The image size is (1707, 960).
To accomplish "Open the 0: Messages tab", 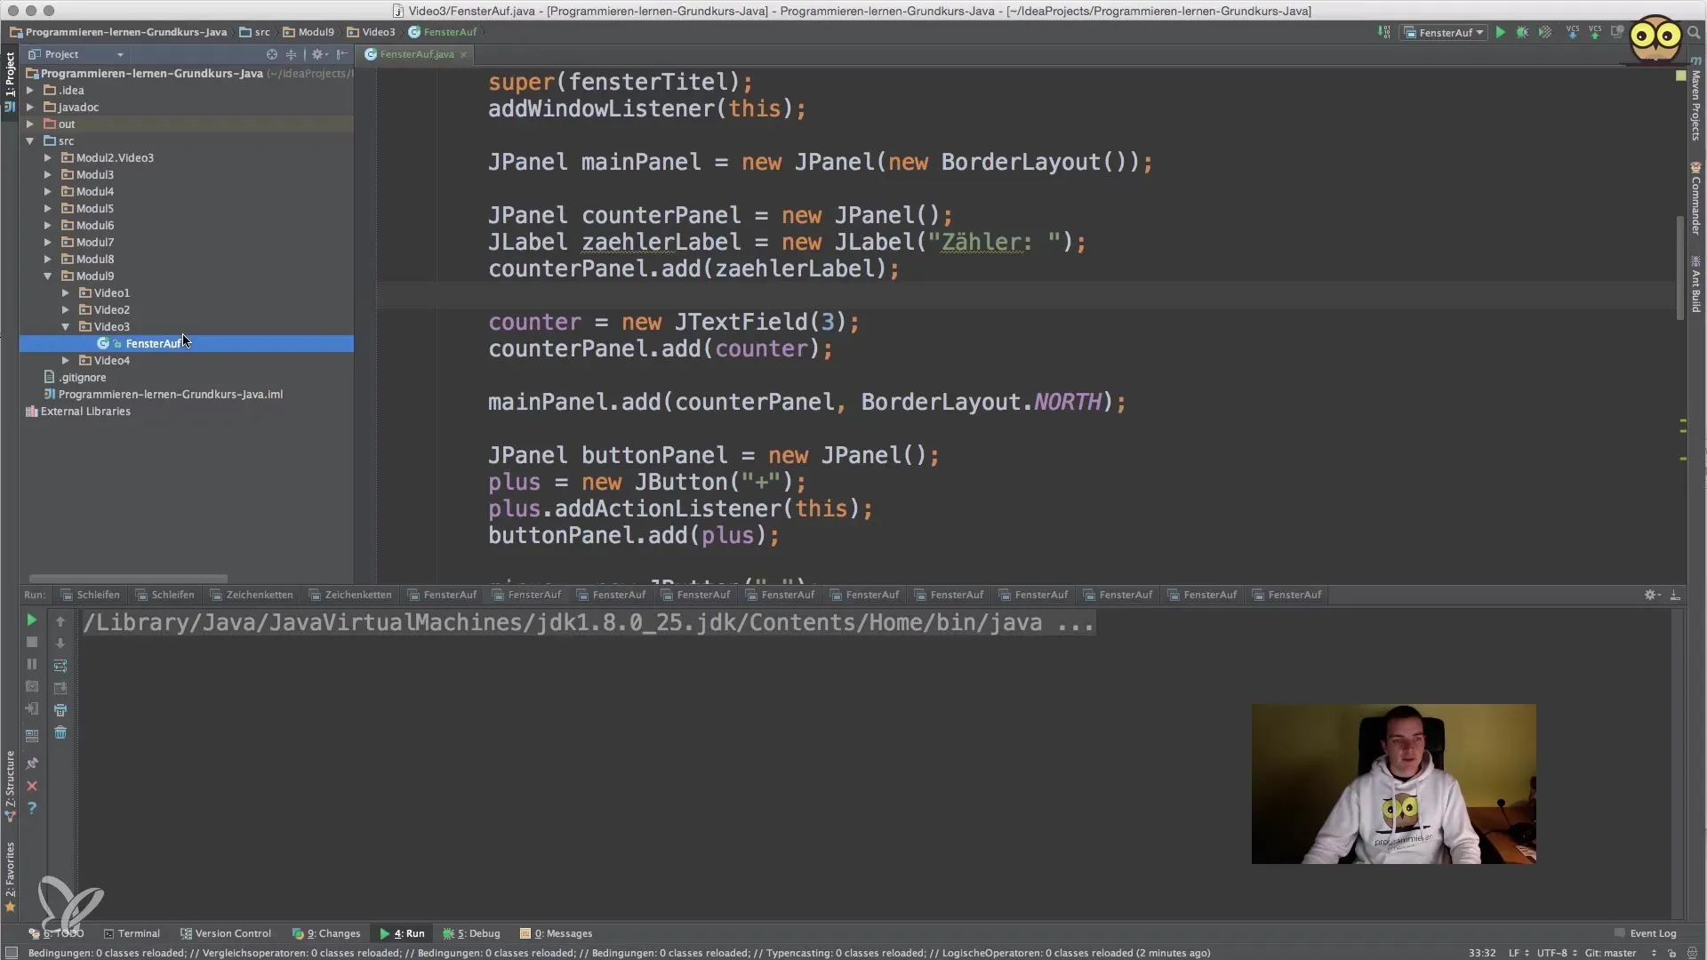I will [557, 933].
